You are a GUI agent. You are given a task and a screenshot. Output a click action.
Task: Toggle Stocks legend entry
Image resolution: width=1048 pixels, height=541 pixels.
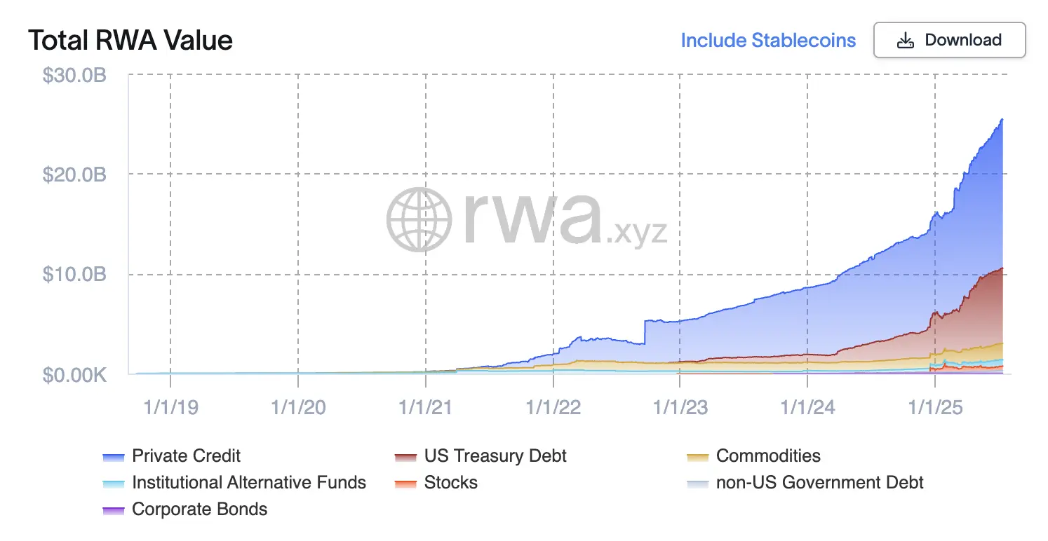[450, 483]
